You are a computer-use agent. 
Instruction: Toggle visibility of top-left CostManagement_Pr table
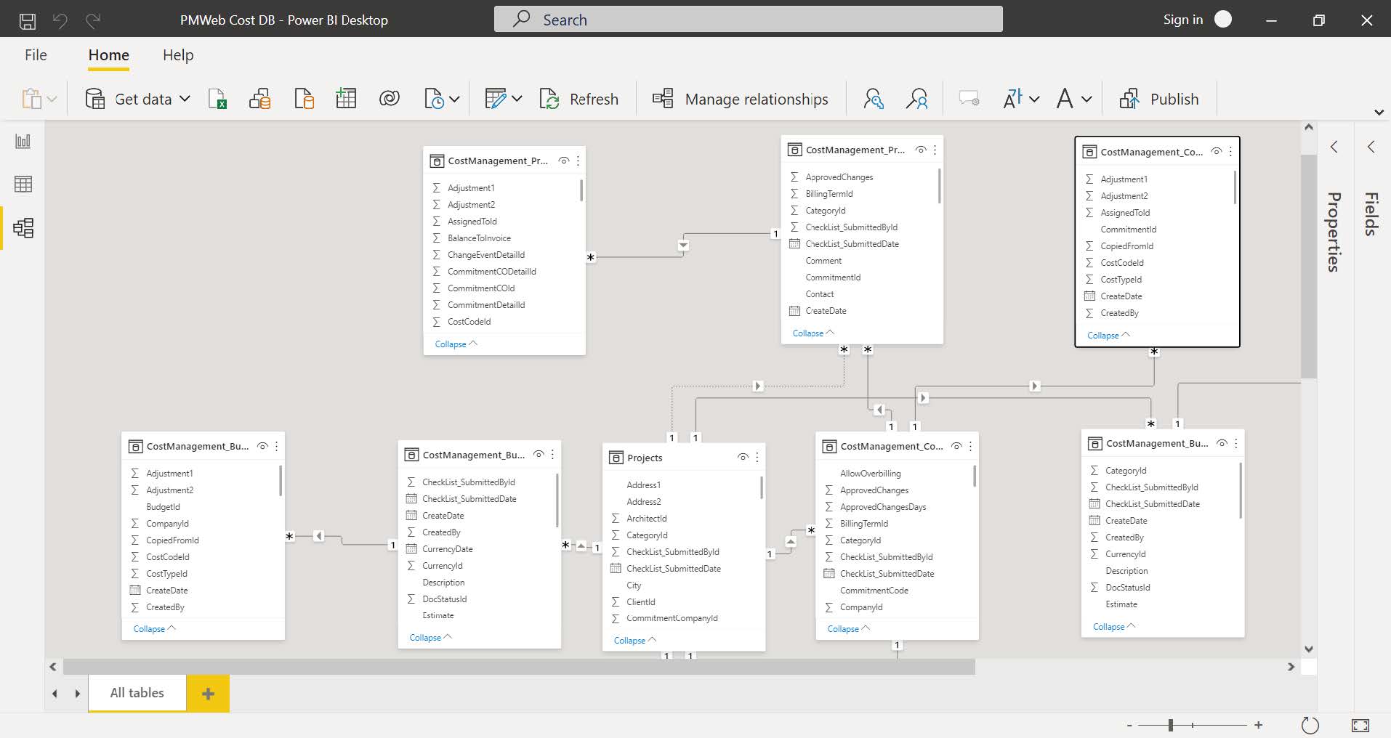pyautogui.click(x=563, y=161)
